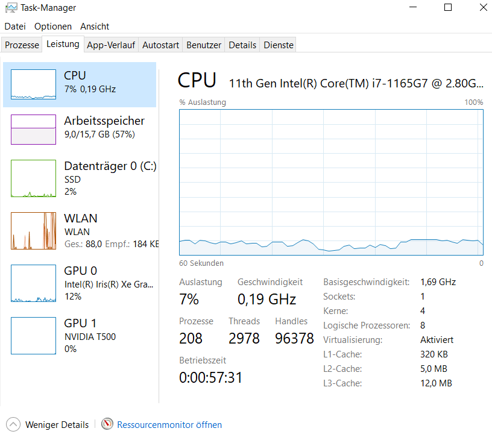Select the CPU mini graph thumbnail
Screen dimensions: 492x440
(x=34, y=84)
